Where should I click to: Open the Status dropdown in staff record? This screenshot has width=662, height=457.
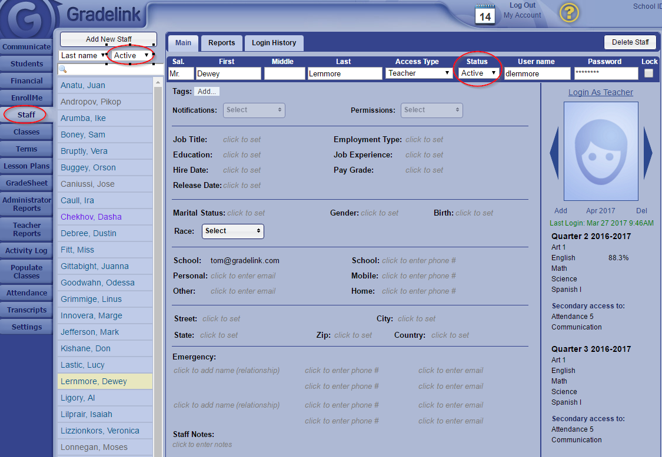pyautogui.click(x=479, y=73)
